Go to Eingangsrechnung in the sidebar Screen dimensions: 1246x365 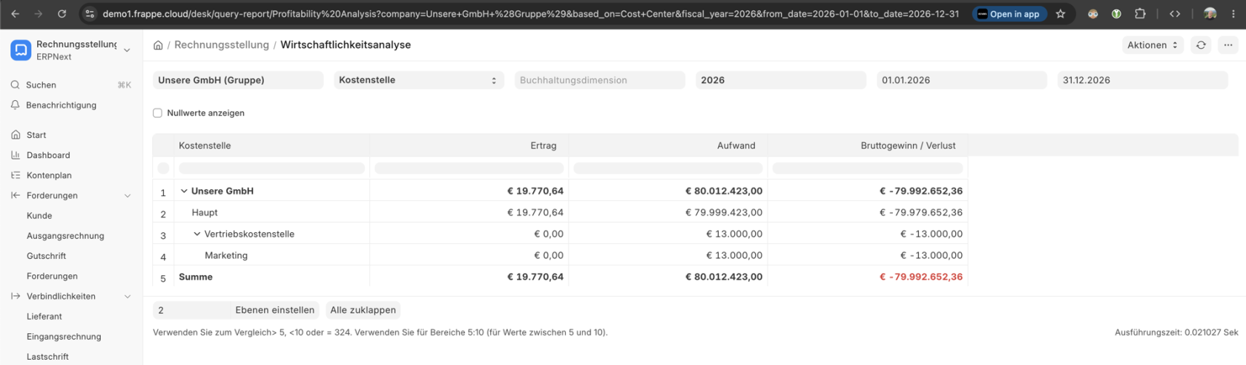tap(64, 337)
